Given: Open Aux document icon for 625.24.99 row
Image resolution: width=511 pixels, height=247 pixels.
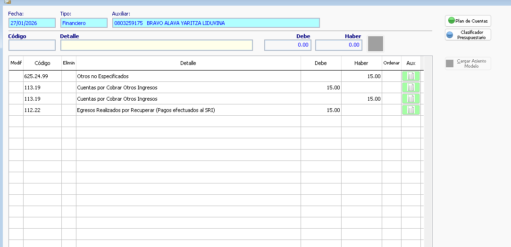Looking at the screenshot, I should coord(410,76).
